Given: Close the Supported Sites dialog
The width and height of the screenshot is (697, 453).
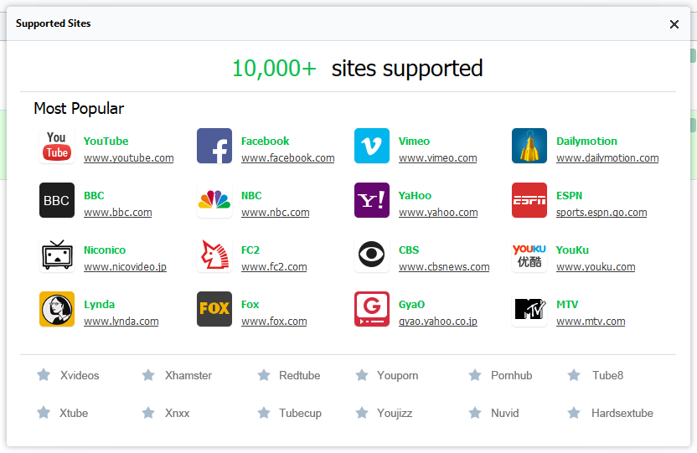Looking at the screenshot, I should 674,24.
